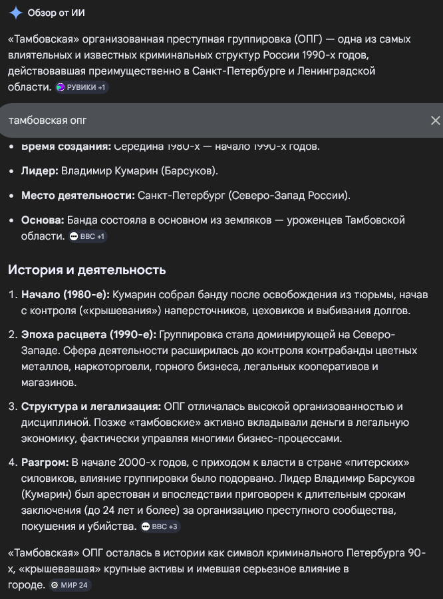The image size is (443, 599).
Task: Click the 'Обзор от ИИ' title
Action: click(x=57, y=13)
